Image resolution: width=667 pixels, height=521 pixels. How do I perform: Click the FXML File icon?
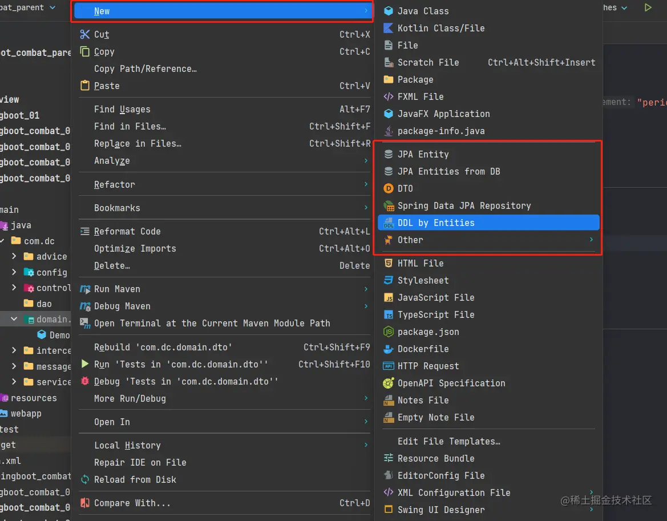389,96
